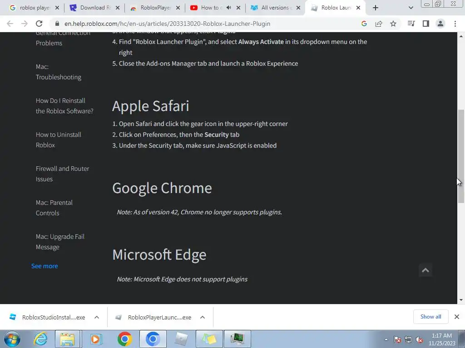Click the 'Apple Safari' heading
The image size is (465, 348).
tap(151, 106)
